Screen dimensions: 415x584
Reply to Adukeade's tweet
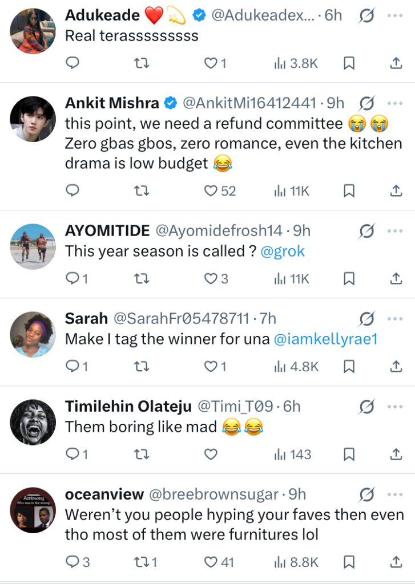(x=72, y=63)
